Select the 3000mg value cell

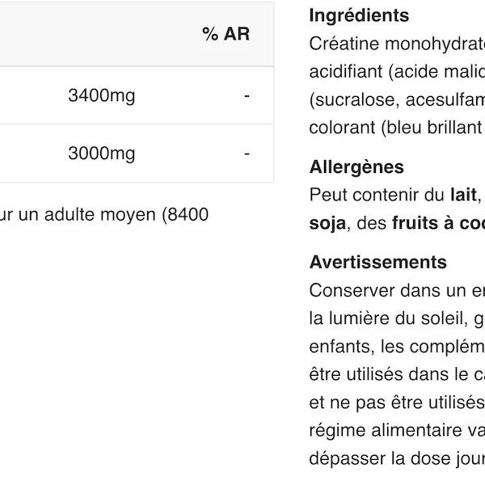coord(101,154)
